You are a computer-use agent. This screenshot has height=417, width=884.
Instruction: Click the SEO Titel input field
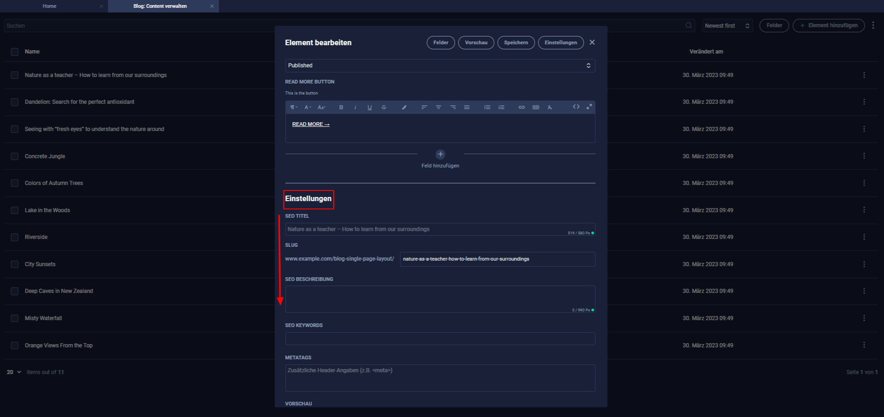440,229
